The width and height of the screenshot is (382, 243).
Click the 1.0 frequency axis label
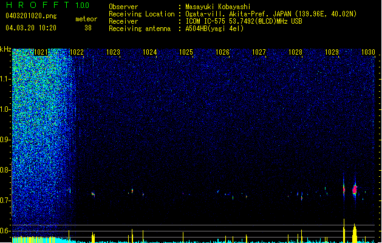pos(5,109)
